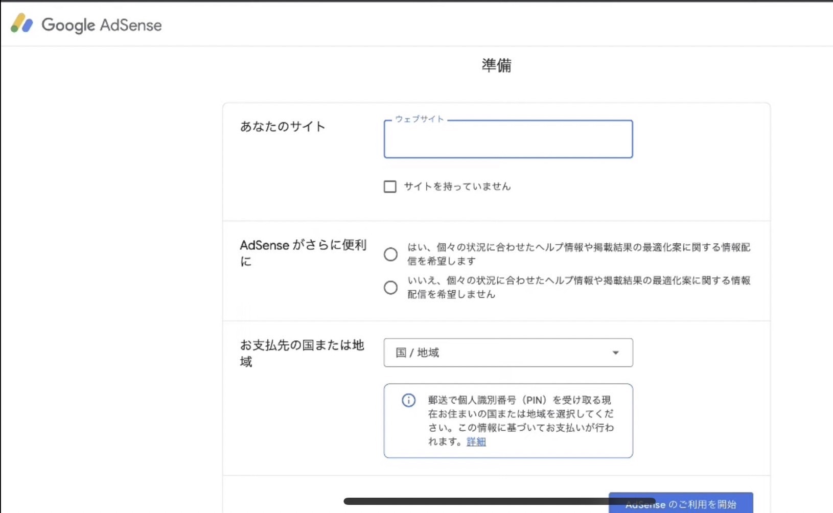Click the お支払先の国または地域 section label

(x=302, y=353)
